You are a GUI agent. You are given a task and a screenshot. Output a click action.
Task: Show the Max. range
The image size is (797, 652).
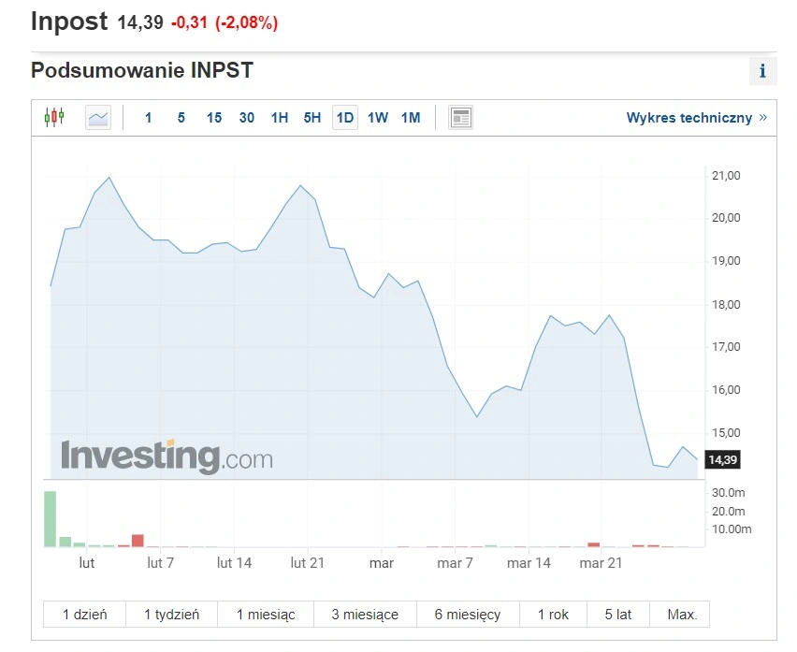coord(679,614)
